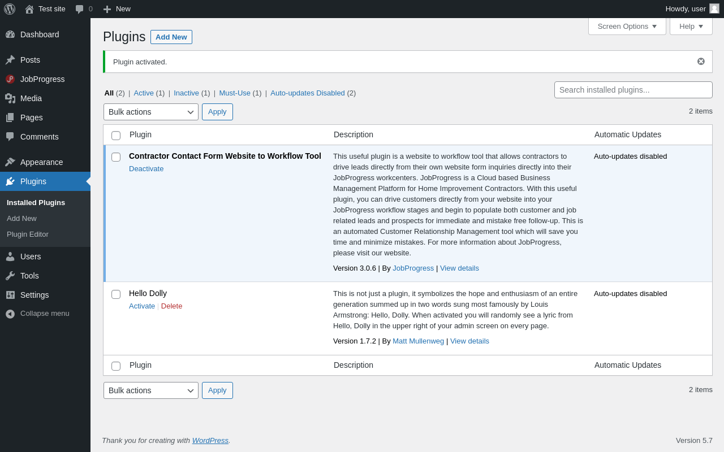Click the Search installed plugins field
This screenshot has height=452, width=724.
click(633, 90)
